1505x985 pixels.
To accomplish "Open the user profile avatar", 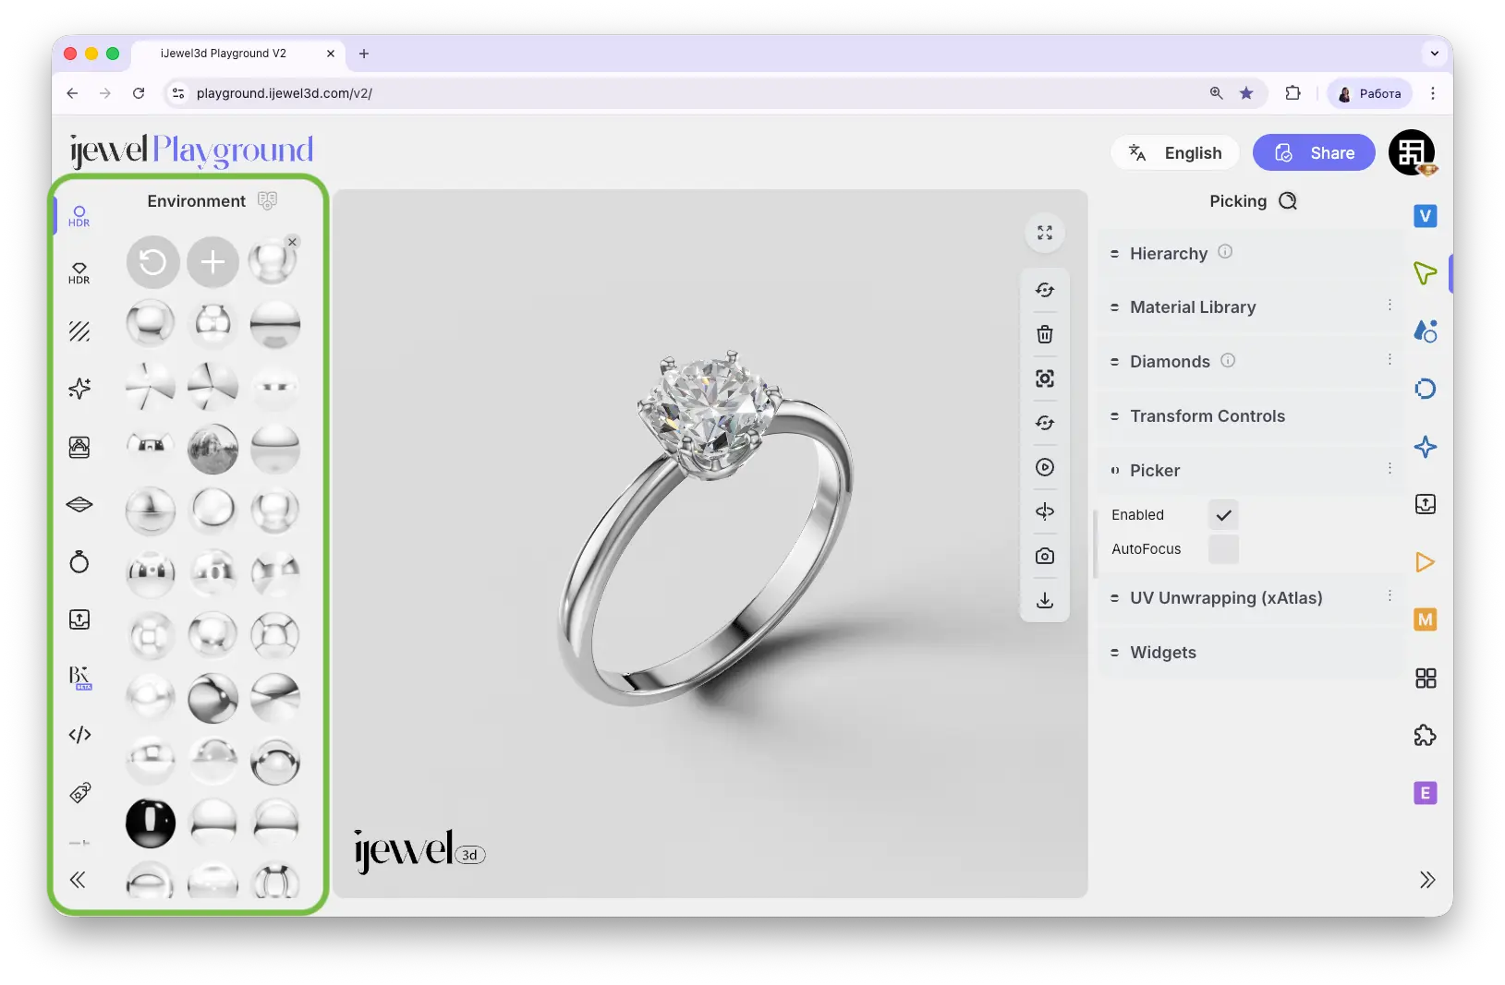I will click(x=1412, y=152).
